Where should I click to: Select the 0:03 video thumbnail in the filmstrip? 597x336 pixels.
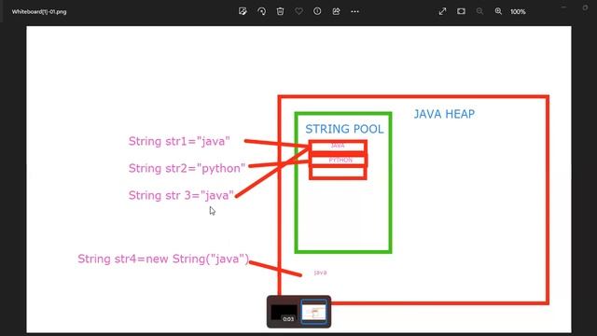pos(284,313)
